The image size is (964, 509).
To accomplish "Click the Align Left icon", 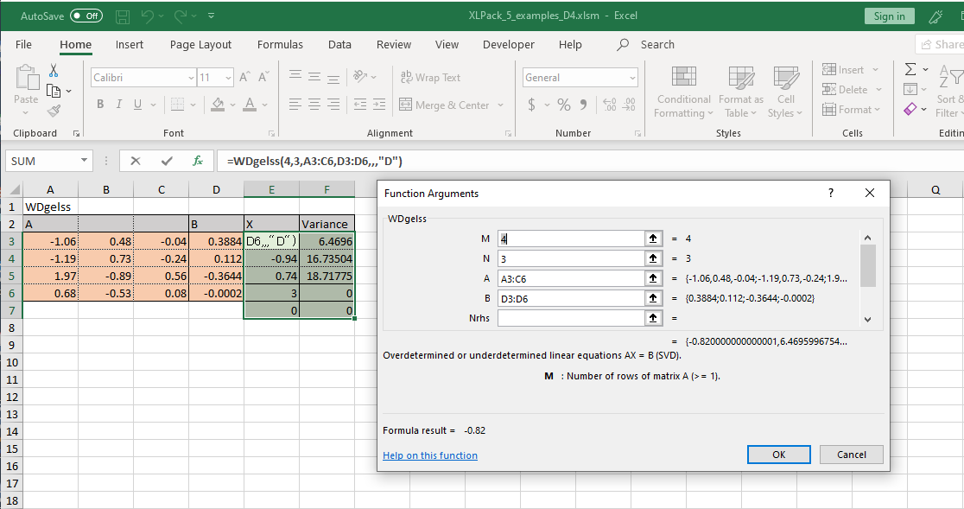I will 295,105.
